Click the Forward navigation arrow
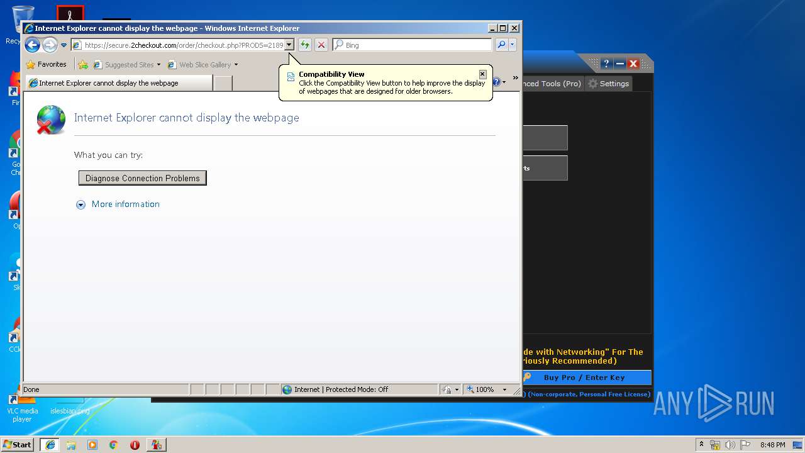 [50, 45]
